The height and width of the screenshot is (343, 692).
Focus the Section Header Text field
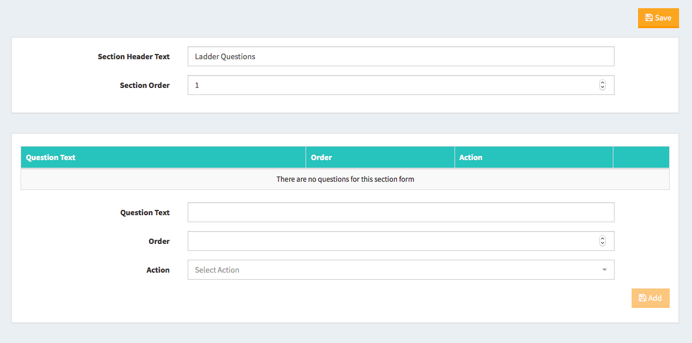tap(401, 56)
